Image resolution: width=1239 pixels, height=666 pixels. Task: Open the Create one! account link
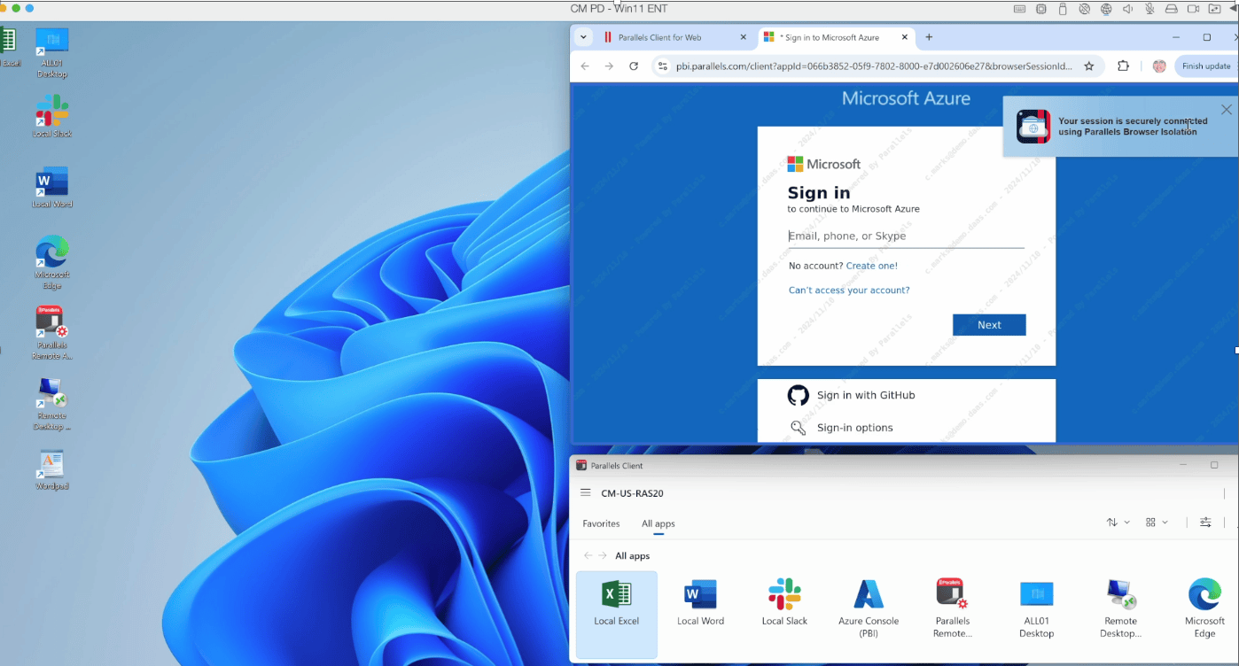point(871,265)
